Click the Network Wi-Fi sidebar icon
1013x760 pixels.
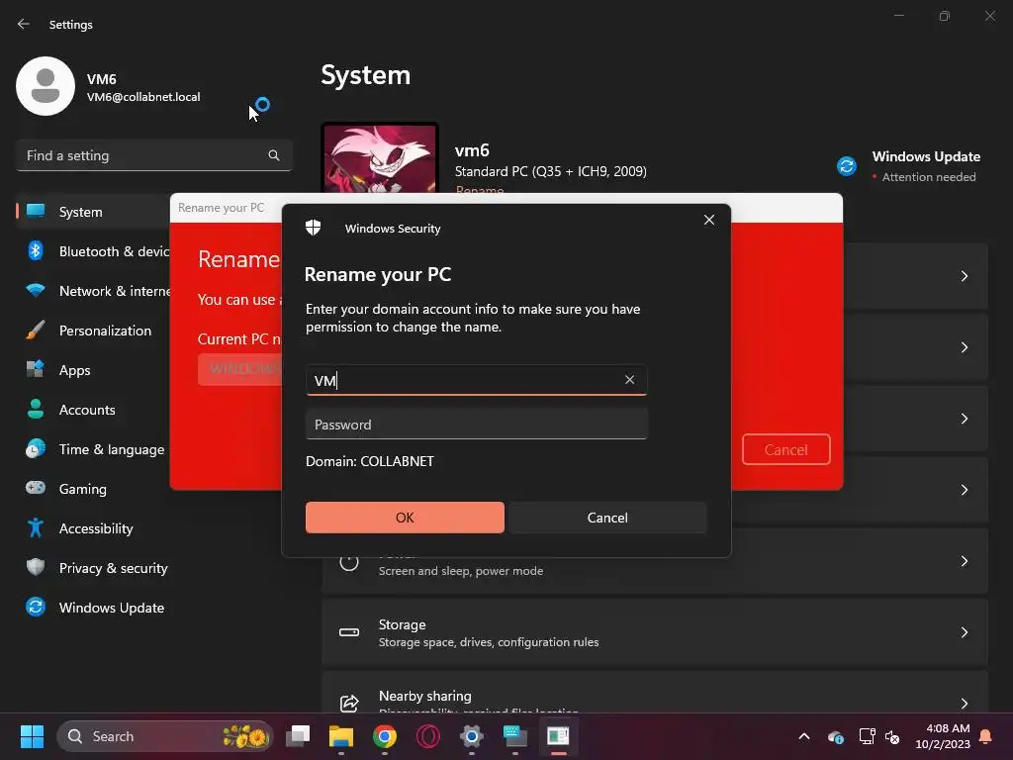pyautogui.click(x=36, y=290)
